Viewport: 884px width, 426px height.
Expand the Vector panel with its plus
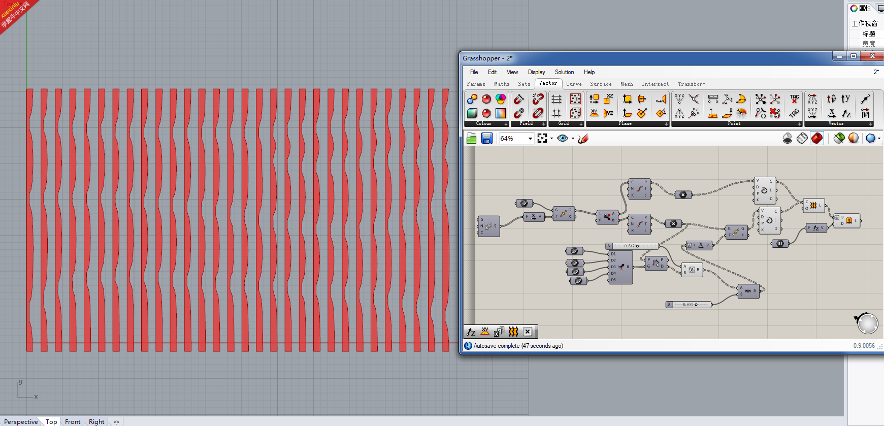click(x=870, y=124)
